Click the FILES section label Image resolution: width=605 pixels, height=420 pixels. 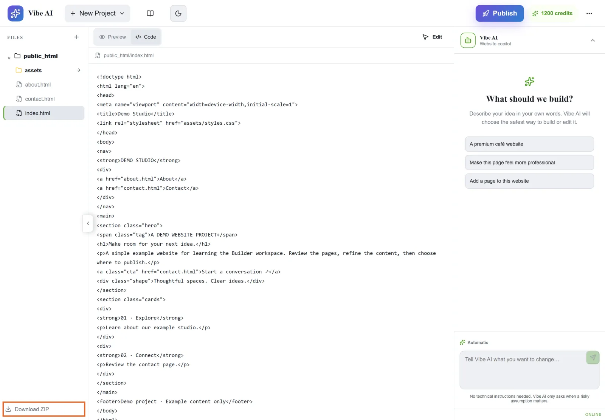pyautogui.click(x=15, y=37)
